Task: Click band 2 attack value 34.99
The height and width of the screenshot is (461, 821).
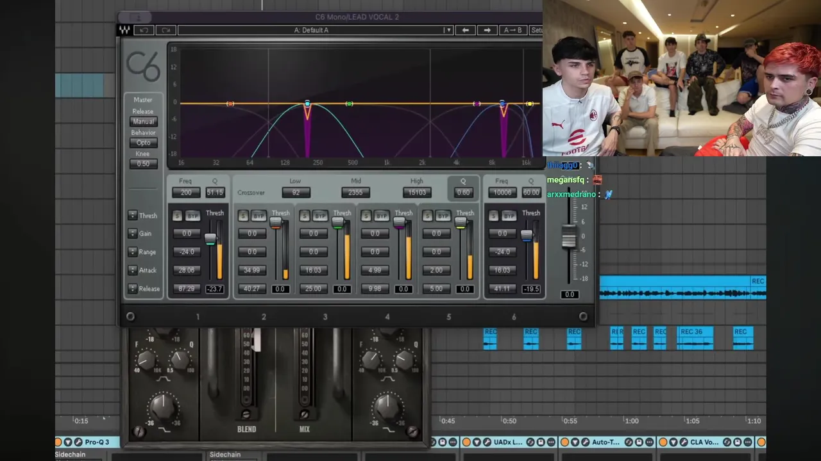Action: point(252,271)
